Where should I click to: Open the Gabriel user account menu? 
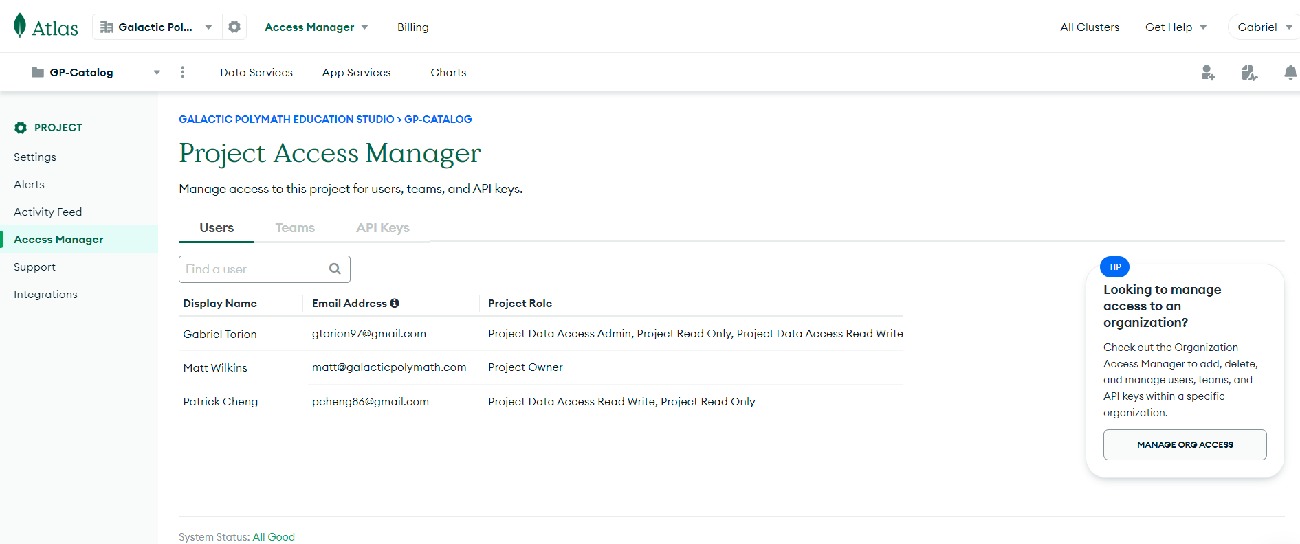click(x=1264, y=27)
